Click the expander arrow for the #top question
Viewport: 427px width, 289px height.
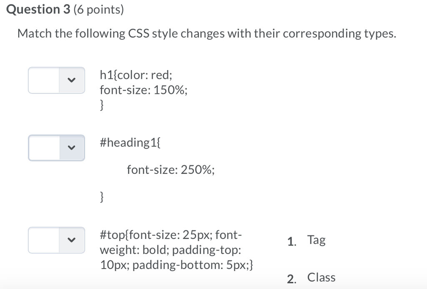pos(71,240)
